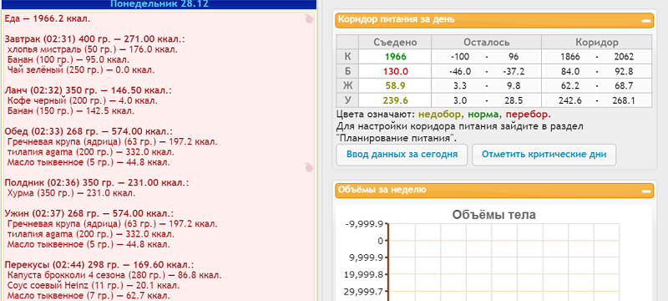Select the 'Перекусы (02:44)' meal heading

click(99, 265)
